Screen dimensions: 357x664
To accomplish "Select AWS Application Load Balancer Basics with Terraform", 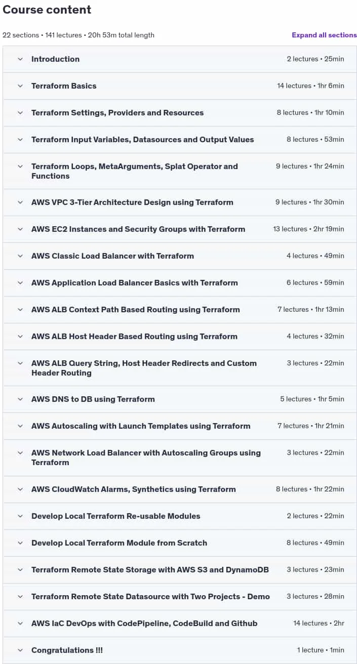I will (x=135, y=283).
